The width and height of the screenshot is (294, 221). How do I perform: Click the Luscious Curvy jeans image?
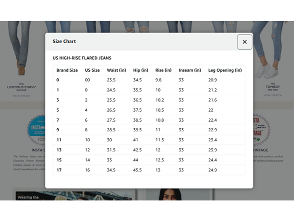[19, 48]
